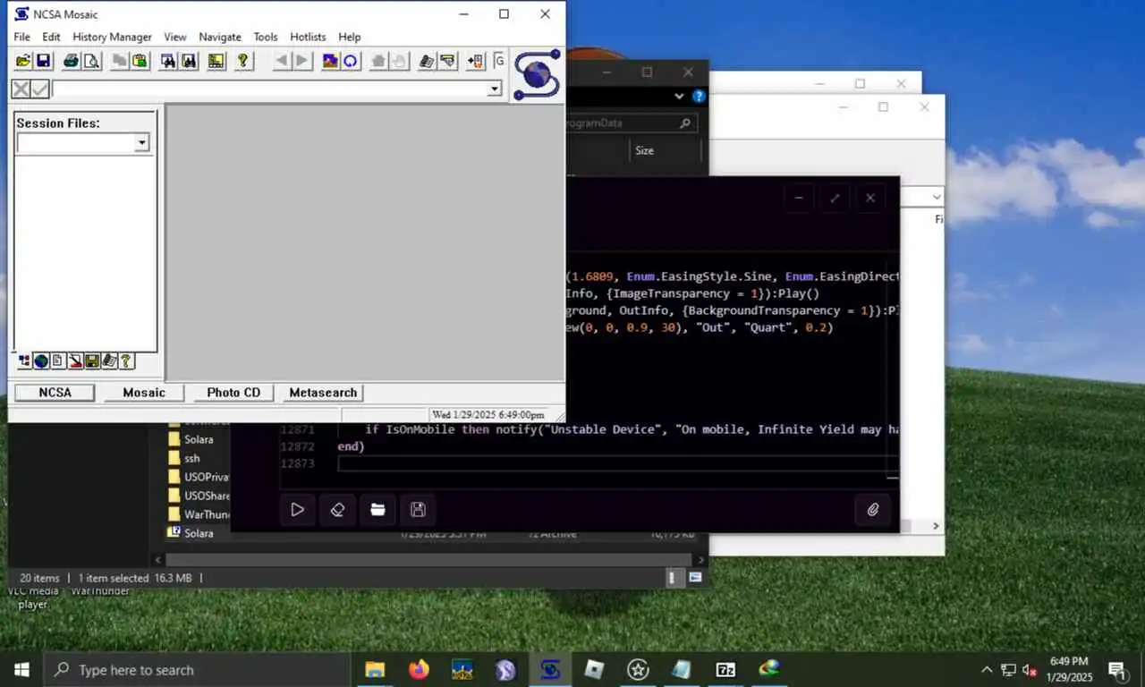Expand the ribbon chevron in File Explorer window
Screen dimensions: 1145x687
679,97
